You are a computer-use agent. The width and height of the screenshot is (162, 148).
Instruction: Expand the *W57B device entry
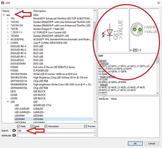(x=8, y=29)
